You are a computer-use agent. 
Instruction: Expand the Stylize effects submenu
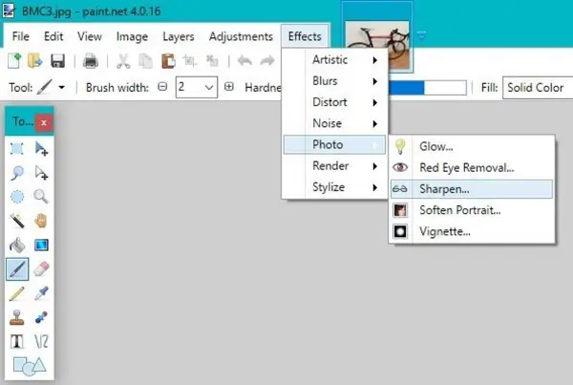[x=334, y=187]
